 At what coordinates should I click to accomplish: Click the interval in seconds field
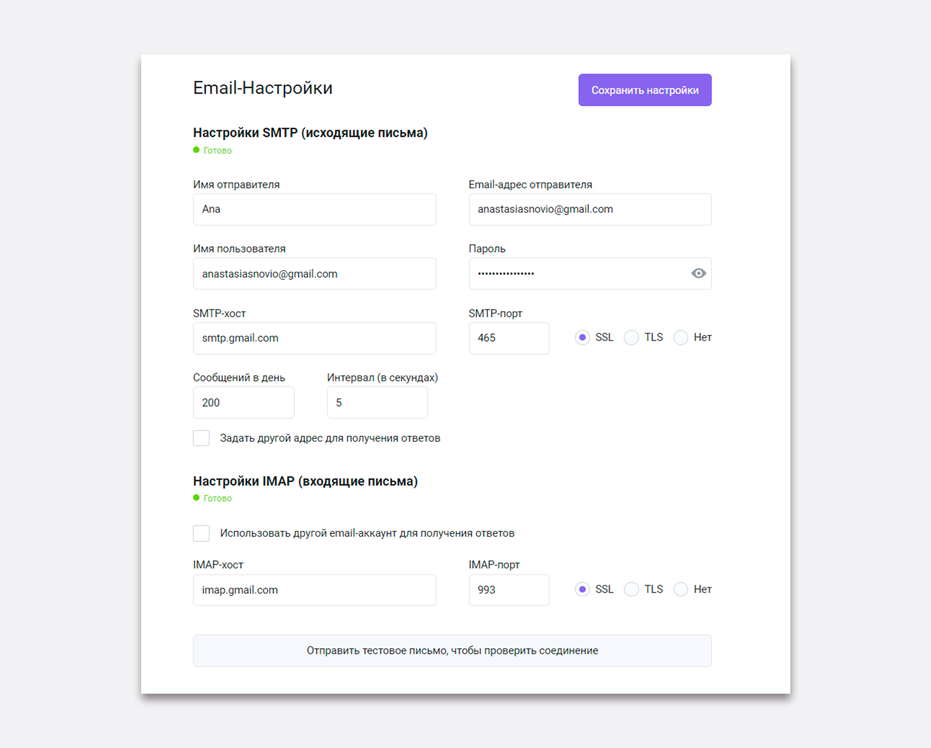click(377, 403)
